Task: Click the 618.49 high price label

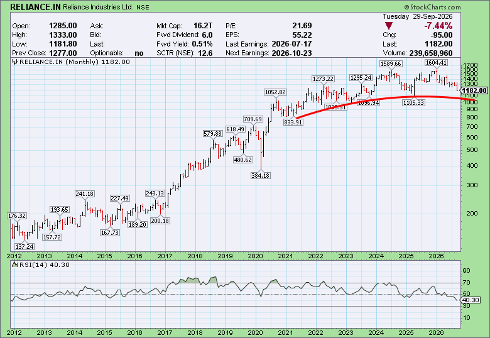Action: [x=236, y=129]
